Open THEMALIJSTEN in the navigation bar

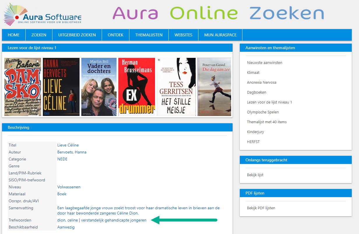[149, 35]
